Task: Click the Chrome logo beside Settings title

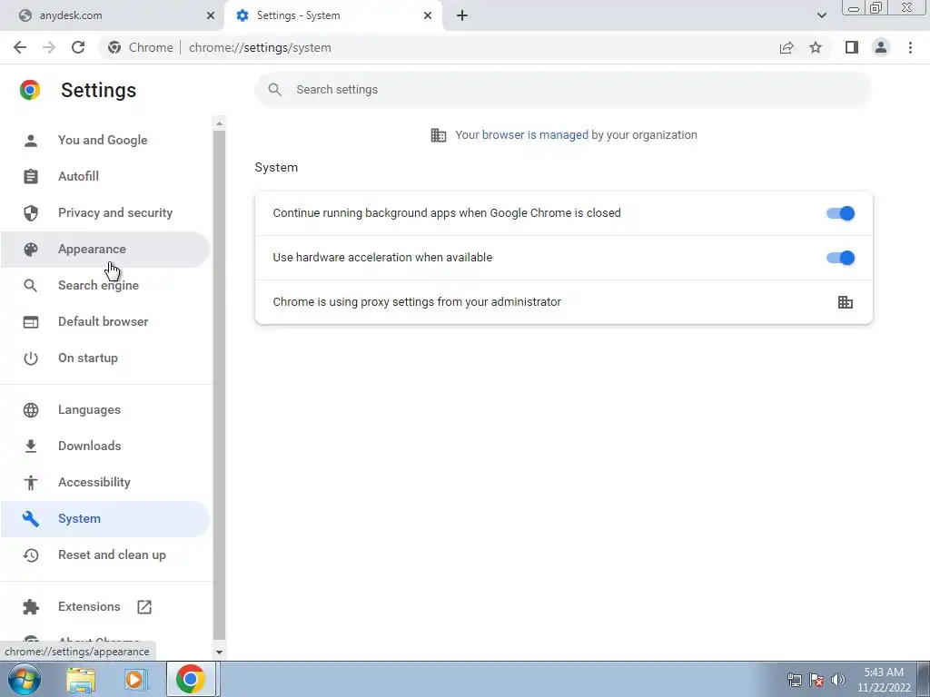Action: [x=30, y=90]
